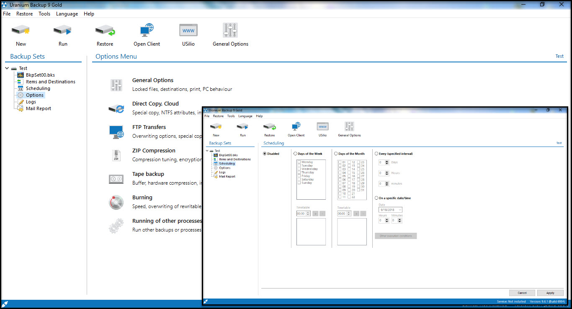The height and width of the screenshot is (309, 572).
Task: Click the plus button next to weekly Timetable
Action: click(316, 214)
